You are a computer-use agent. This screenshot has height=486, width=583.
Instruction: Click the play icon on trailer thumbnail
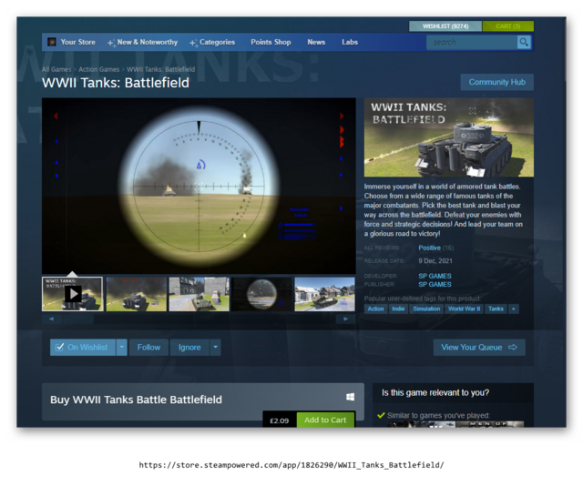pyautogui.click(x=74, y=294)
